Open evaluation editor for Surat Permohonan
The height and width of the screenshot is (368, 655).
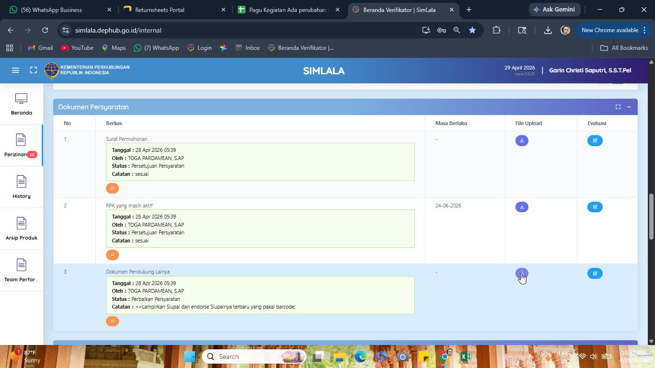[595, 140]
